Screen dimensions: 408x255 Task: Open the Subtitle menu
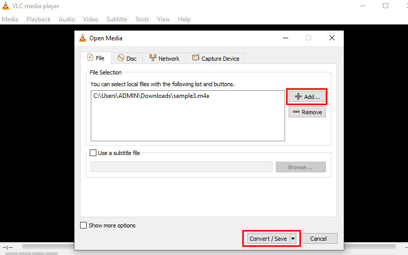[x=117, y=19]
